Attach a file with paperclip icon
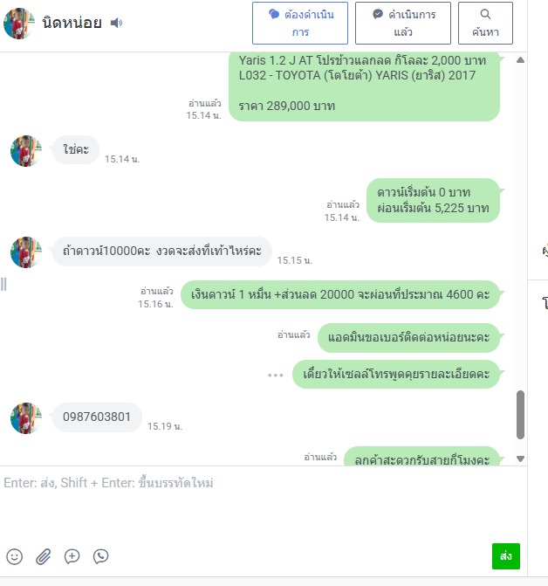This screenshot has width=548, height=586. (x=44, y=556)
